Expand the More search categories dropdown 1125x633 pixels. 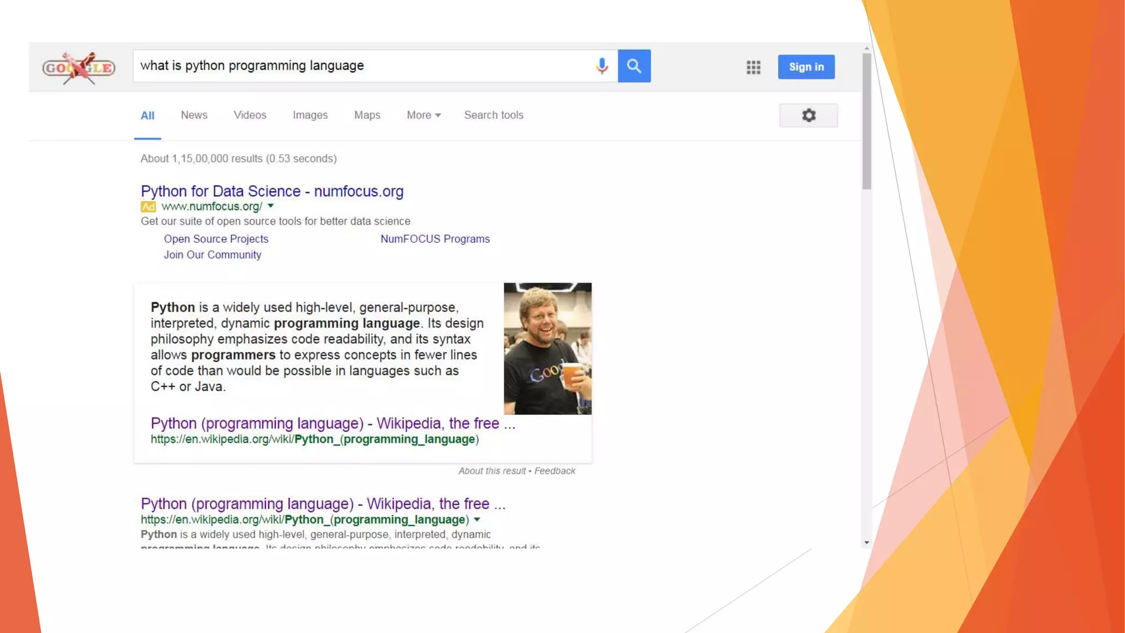424,115
